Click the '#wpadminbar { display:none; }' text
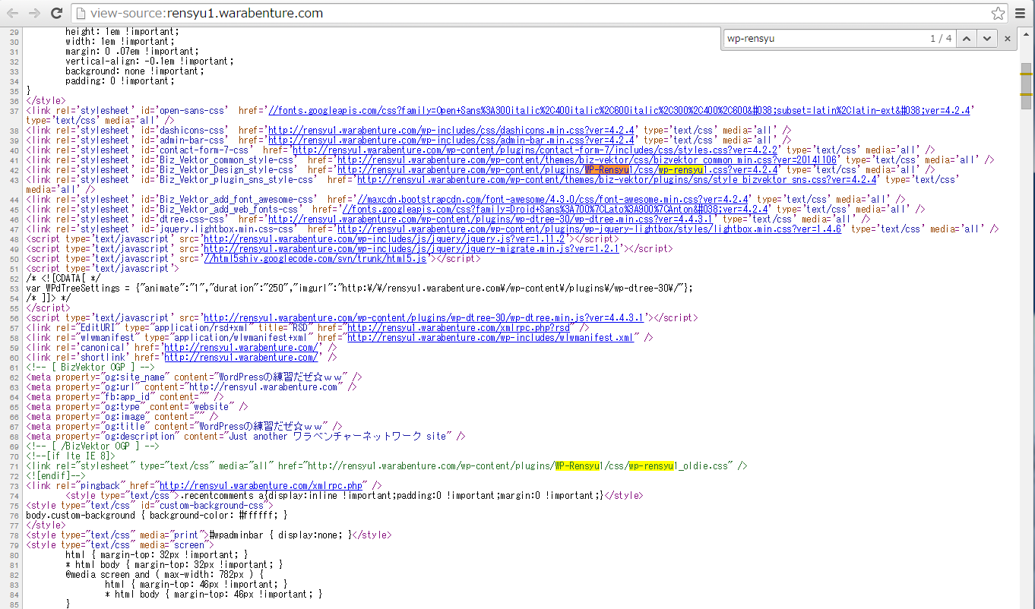 point(280,535)
